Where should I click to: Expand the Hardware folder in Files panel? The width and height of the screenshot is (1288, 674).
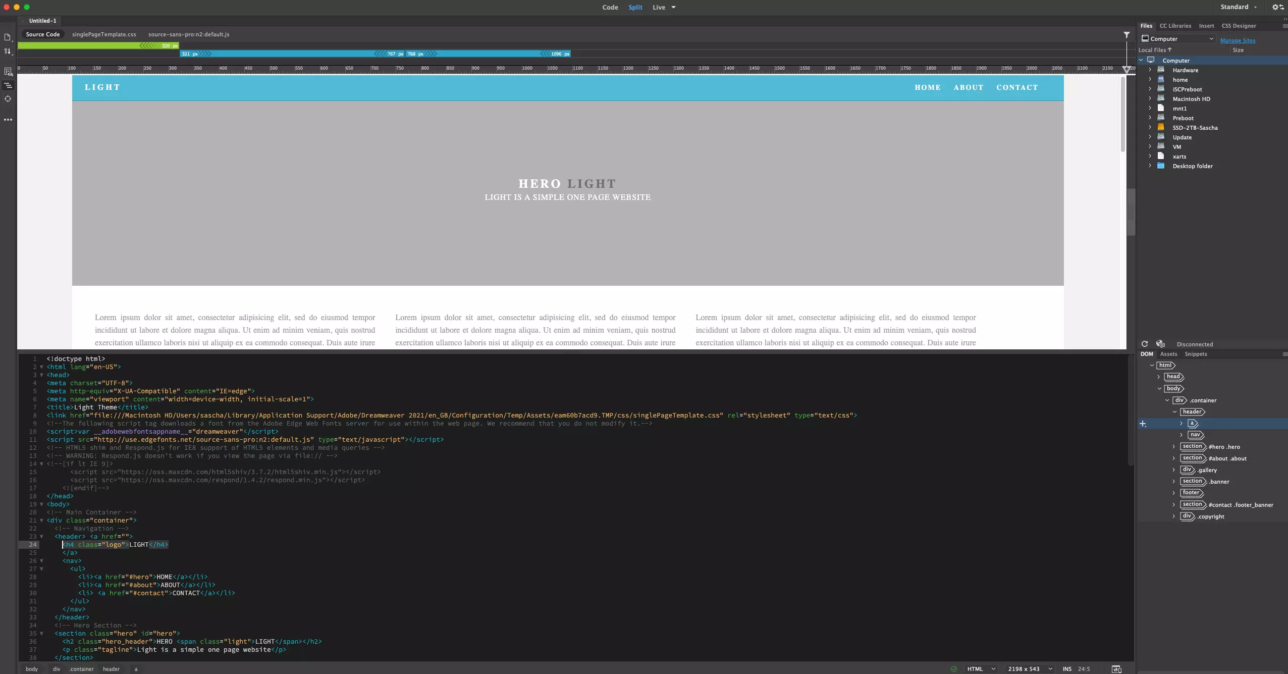(x=1150, y=70)
